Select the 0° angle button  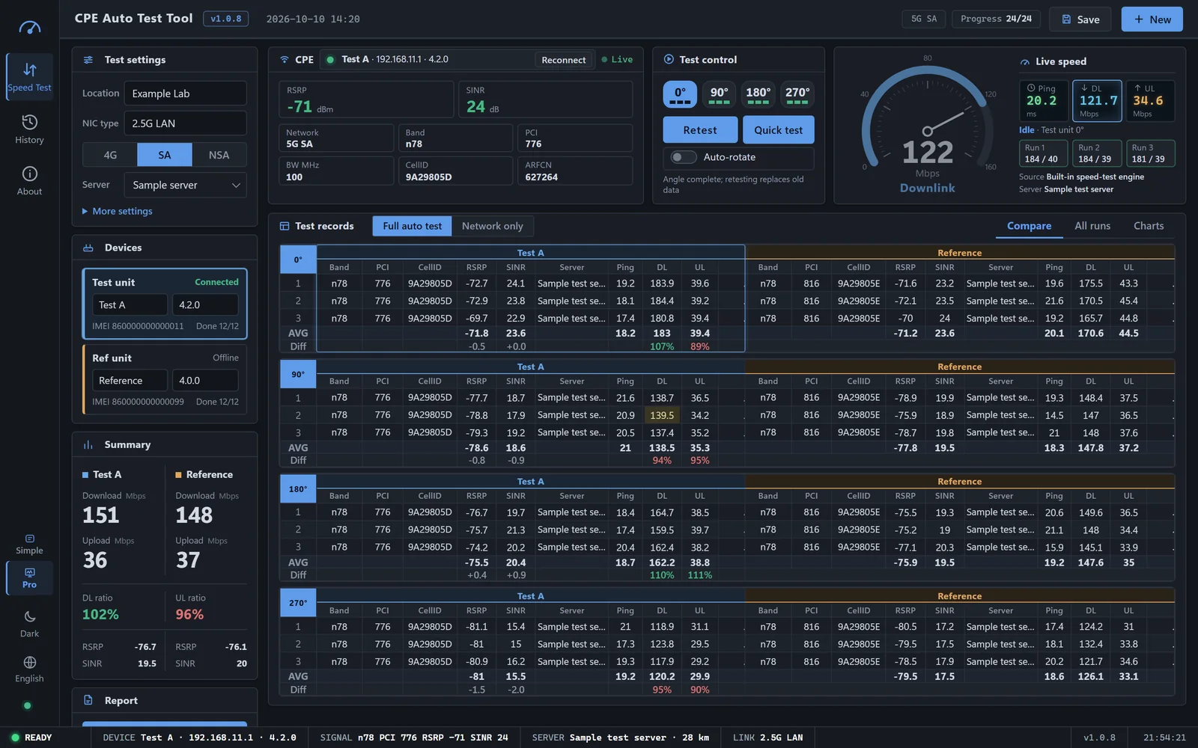[681, 95]
